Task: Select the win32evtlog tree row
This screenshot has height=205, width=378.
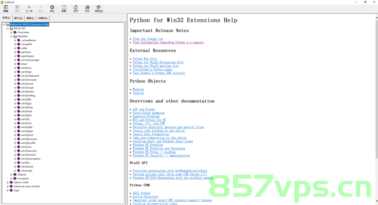Action: pyautogui.click(x=28, y=96)
